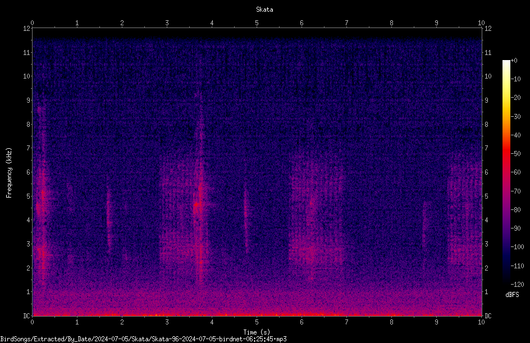The width and height of the screenshot is (530, 343).
Task: Click the "+0" colorbar label
Action: coord(514,61)
